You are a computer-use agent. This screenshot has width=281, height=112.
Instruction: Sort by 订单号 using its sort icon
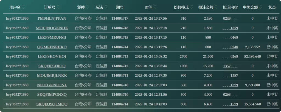click(x=58, y=7)
